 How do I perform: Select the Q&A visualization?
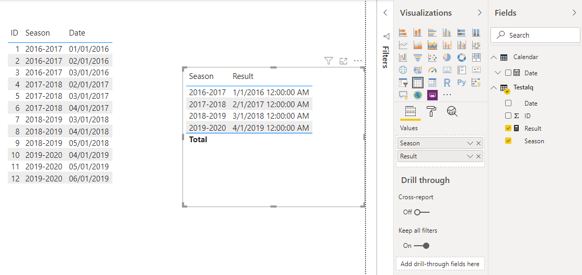point(403,95)
